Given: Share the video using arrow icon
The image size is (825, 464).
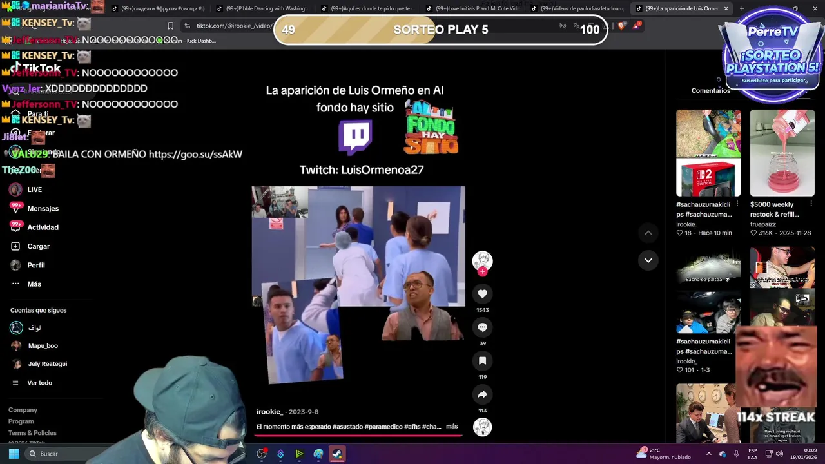Looking at the screenshot, I should pyautogui.click(x=482, y=394).
